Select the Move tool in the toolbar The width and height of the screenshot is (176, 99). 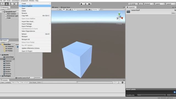coord(7,4)
